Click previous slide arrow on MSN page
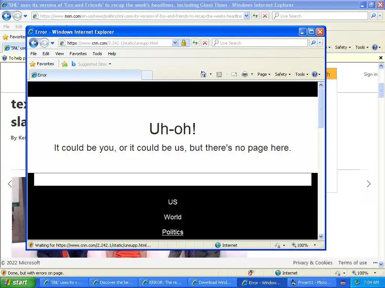Screen dimensions: 385x288 (x=9, y=184)
